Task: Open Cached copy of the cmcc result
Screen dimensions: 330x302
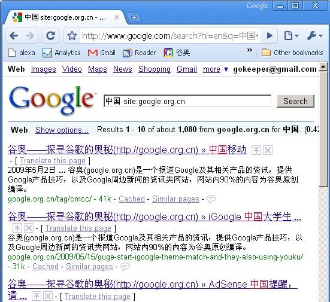Action: pyautogui.click(x=132, y=199)
